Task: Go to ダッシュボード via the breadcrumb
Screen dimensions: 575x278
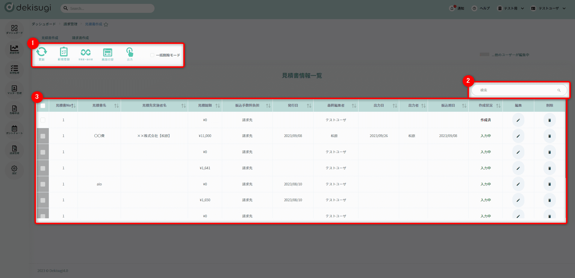Action: click(44, 24)
